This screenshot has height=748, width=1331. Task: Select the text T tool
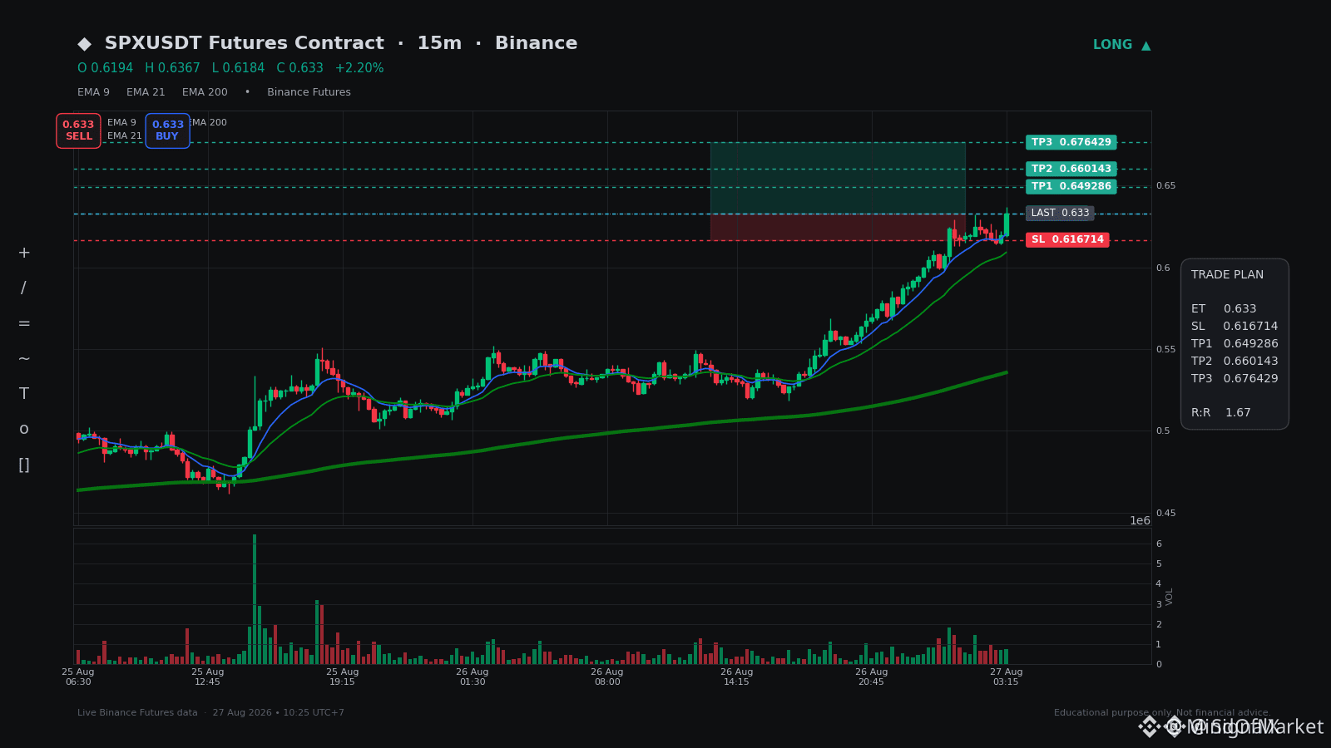tap(24, 394)
